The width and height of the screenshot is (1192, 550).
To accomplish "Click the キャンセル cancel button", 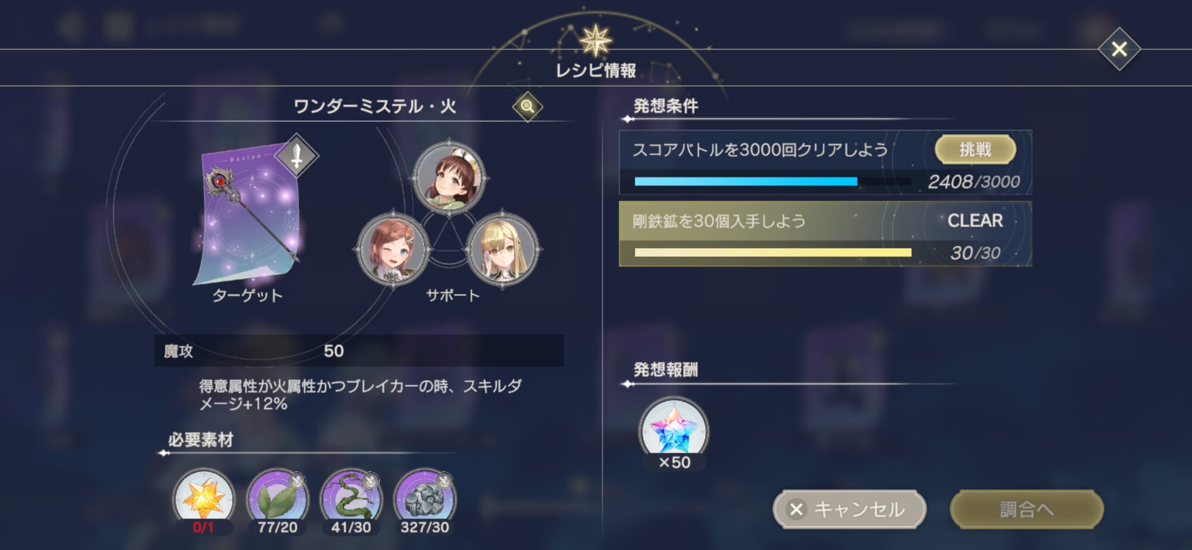I will (x=849, y=509).
